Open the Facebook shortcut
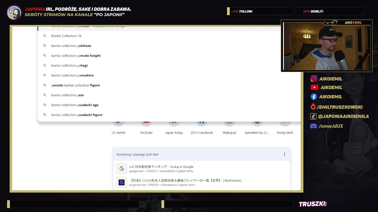This screenshot has width=378, height=212. click(202, 128)
